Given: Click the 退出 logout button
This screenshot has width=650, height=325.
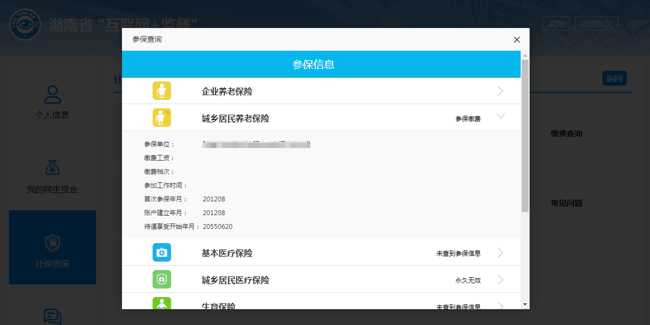Looking at the screenshot, I should 555,24.
